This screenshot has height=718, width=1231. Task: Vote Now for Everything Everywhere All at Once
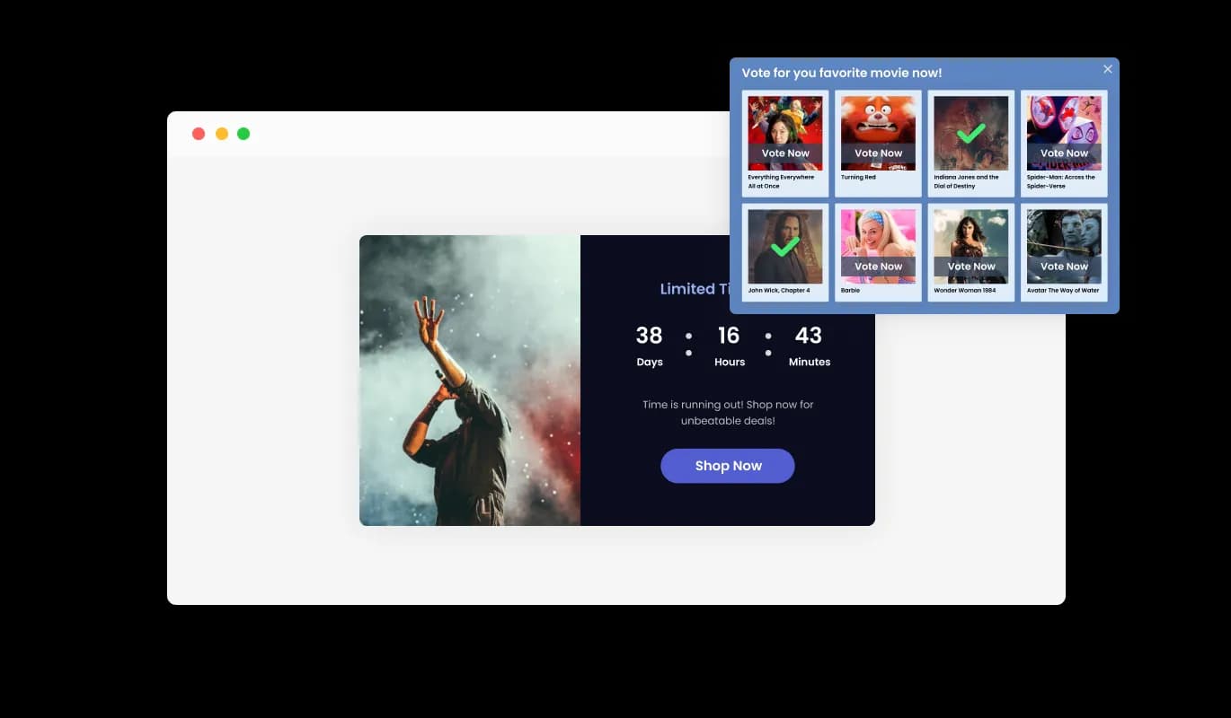click(784, 153)
